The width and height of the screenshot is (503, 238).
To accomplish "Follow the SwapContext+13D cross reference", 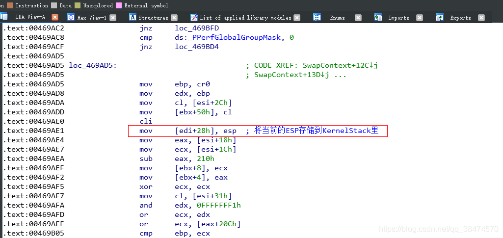I will click(291, 75).
